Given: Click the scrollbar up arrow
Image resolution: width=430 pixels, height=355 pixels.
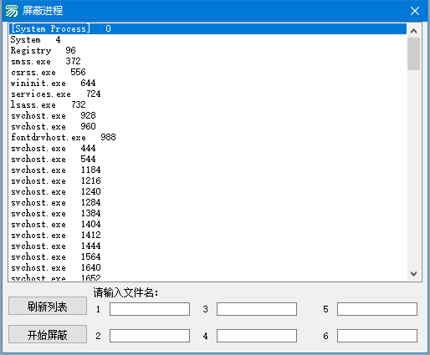Looking at the screenshot, I should [x=414, y=31].
